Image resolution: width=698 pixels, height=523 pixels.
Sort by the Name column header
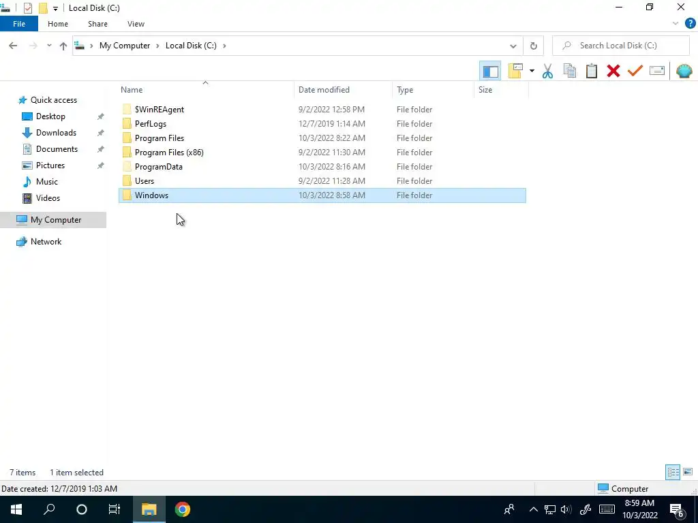(206, 90)
